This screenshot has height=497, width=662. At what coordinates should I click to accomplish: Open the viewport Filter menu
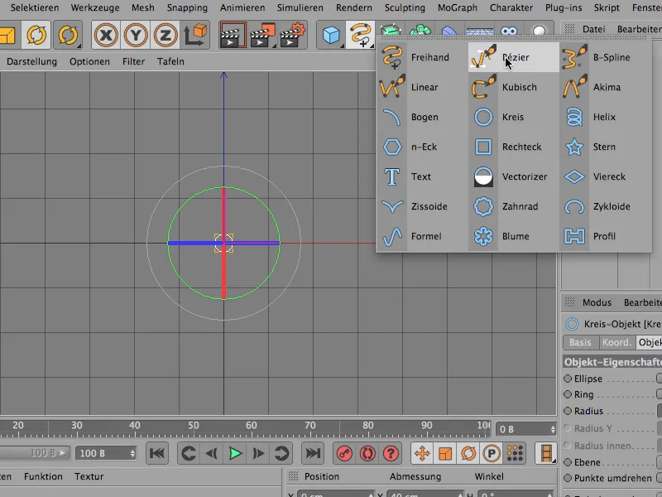[133, 61]
